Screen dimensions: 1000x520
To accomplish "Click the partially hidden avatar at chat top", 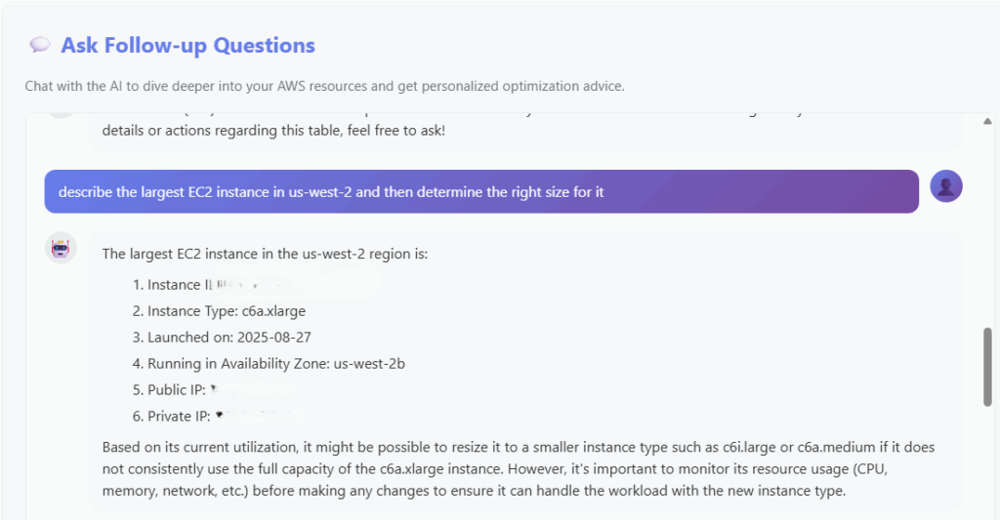I will click(x=61, y=114).
